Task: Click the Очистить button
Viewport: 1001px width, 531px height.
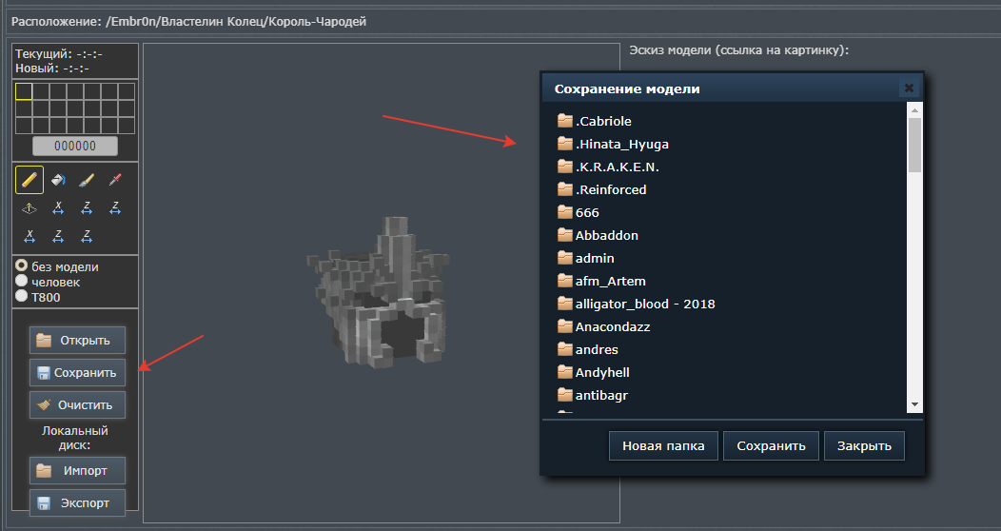Action: point(77,405)
